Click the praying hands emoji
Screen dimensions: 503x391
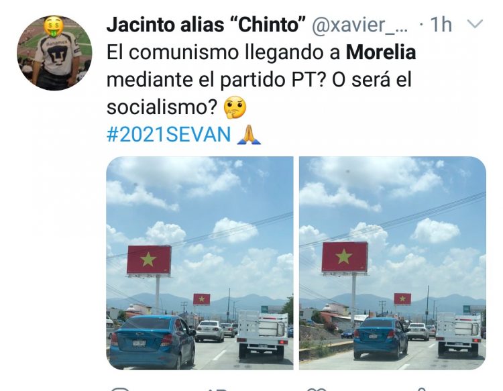249,134
